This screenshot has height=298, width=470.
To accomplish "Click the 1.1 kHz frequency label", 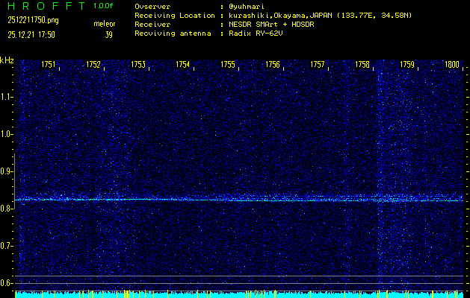I will coord(7,97).
